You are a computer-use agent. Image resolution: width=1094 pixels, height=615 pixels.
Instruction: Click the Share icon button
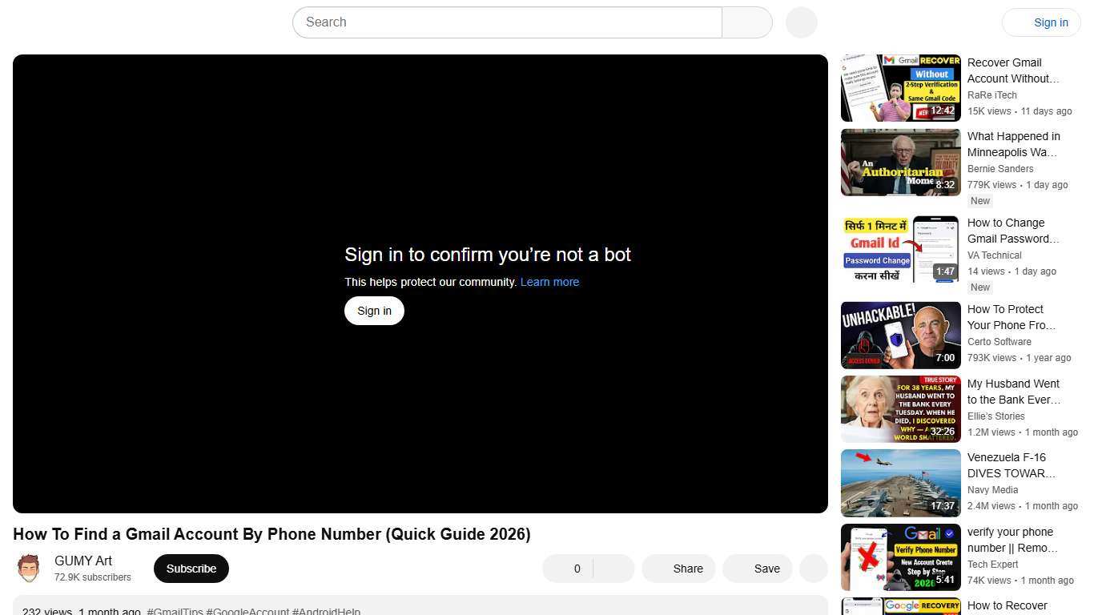coord(678,569)
